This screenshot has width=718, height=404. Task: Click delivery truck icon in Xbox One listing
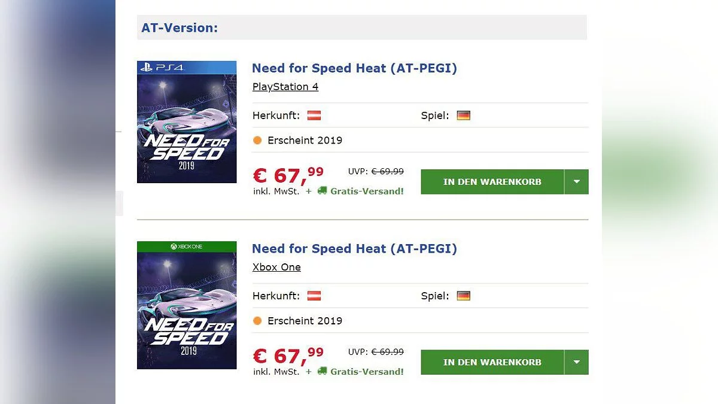click(x=322, y=371)
